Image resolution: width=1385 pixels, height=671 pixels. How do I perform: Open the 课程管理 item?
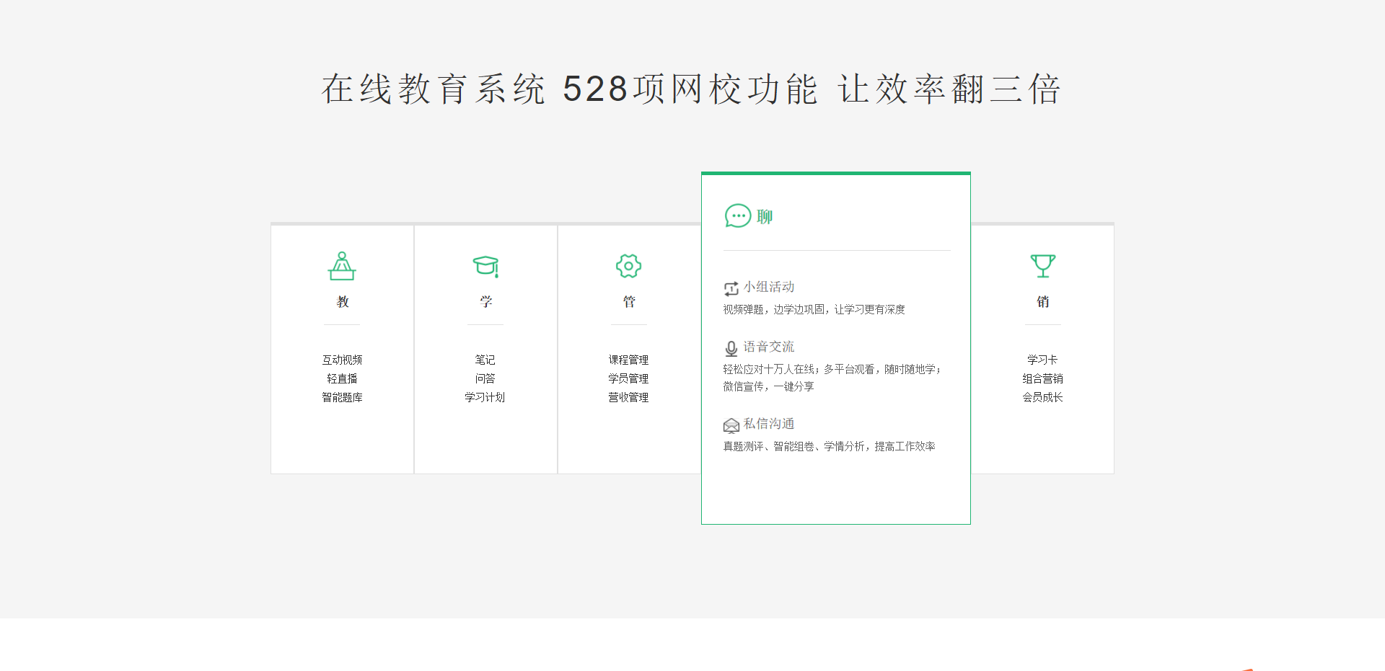(628, 360)
